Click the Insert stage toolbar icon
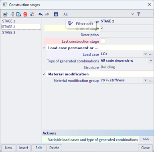Image resolution: width=154 pixels, height=152 pixels. (12, 14)
